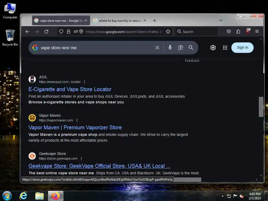Bookmark this page with the star icon

pyautogui.click(x=168, y=32)
